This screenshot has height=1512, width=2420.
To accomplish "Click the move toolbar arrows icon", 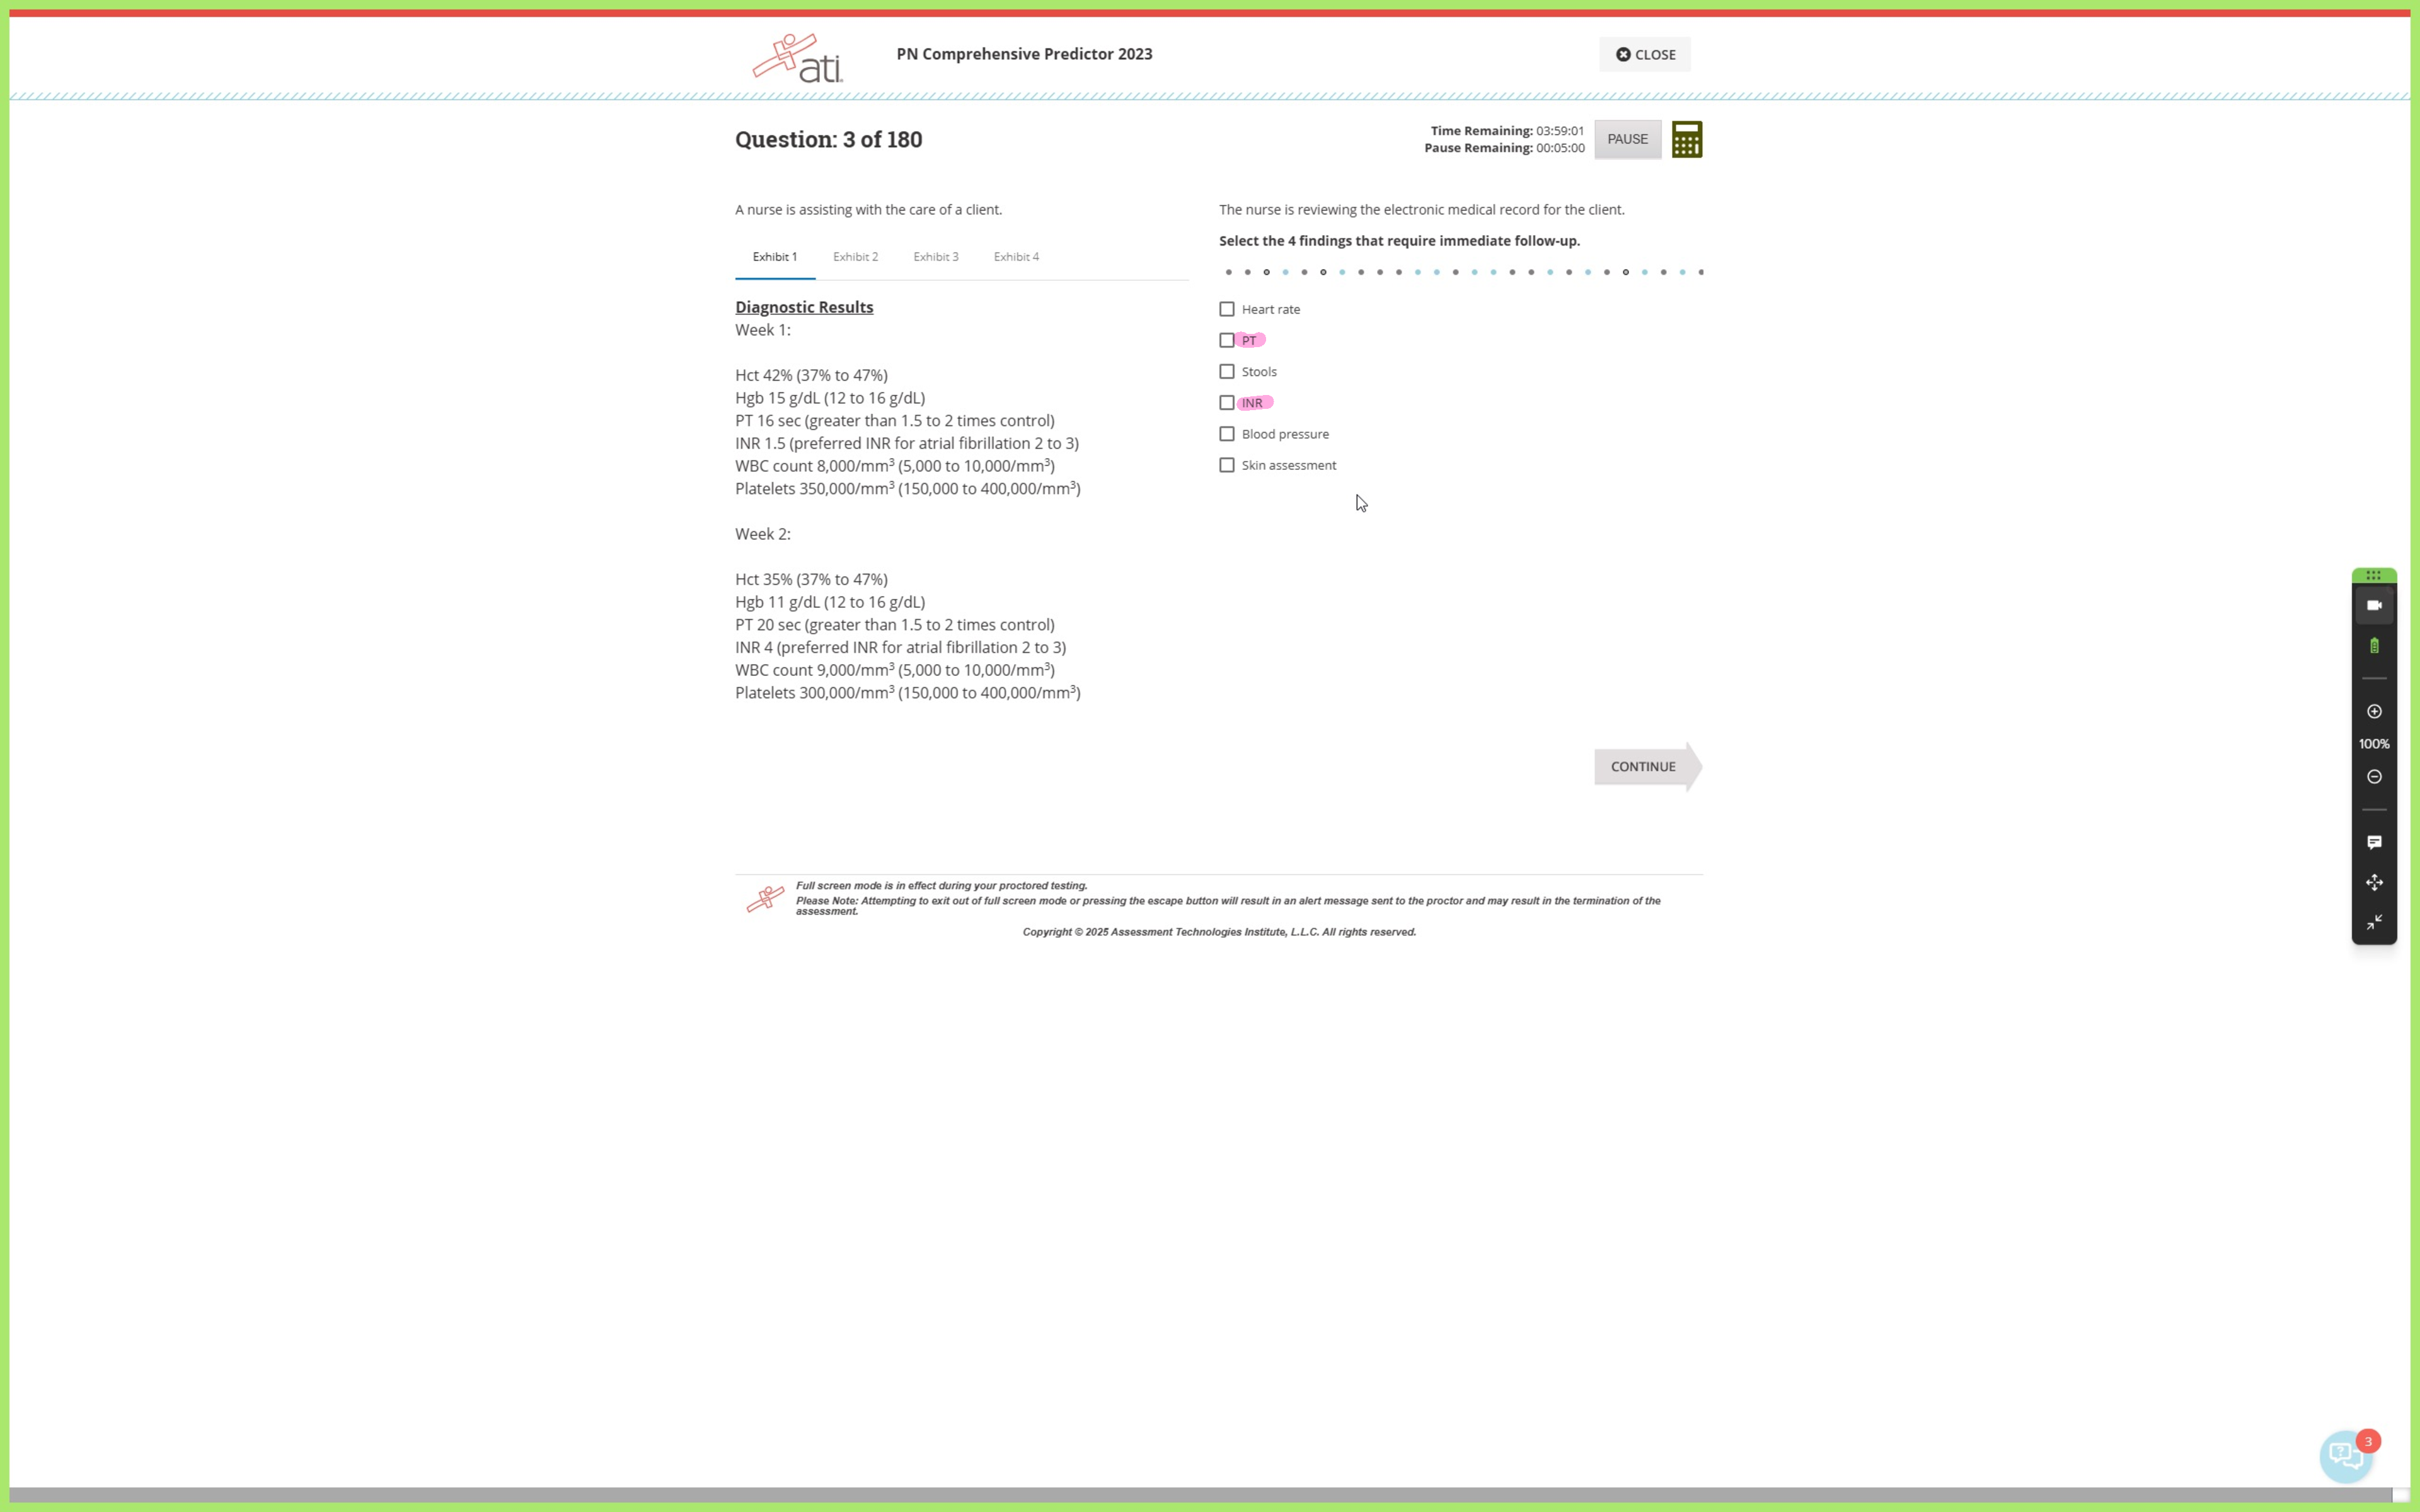I will (2374, 882).
